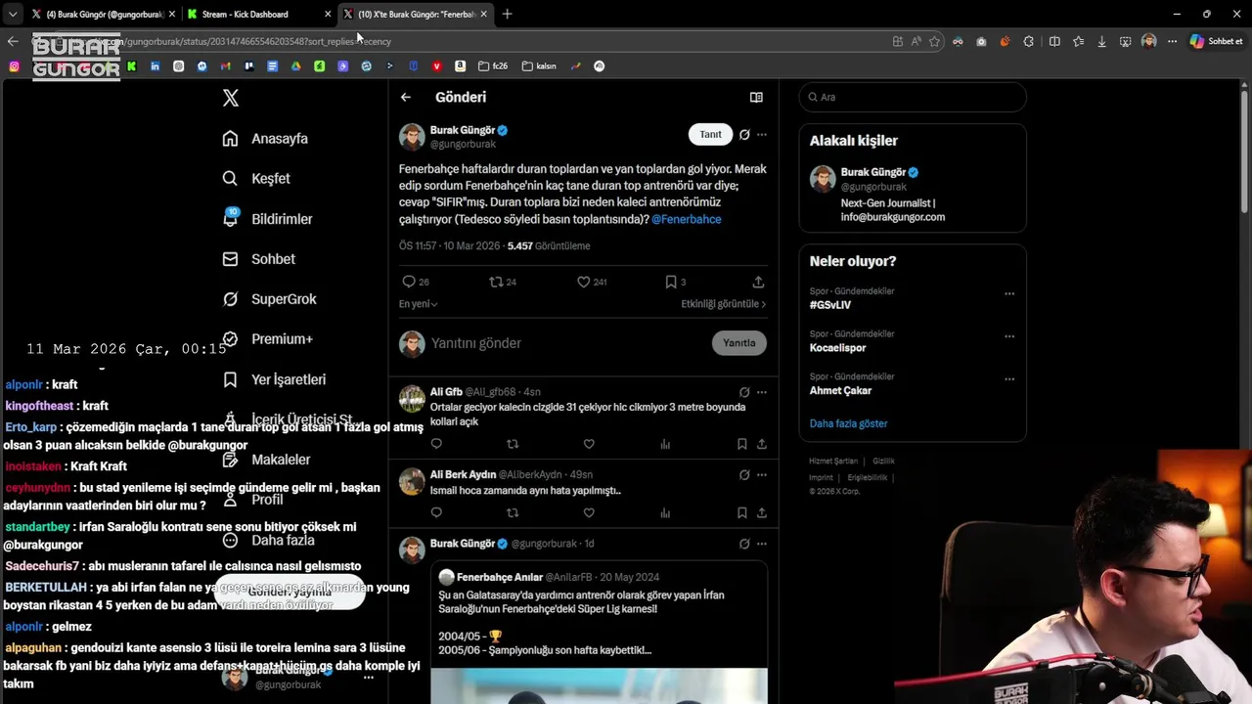Like the main post with 241 likes
1252x704 pixels.
(592, 282)
